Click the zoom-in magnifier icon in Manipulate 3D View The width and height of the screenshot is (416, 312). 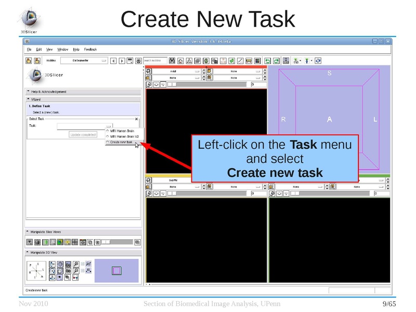tap(76, 264)
